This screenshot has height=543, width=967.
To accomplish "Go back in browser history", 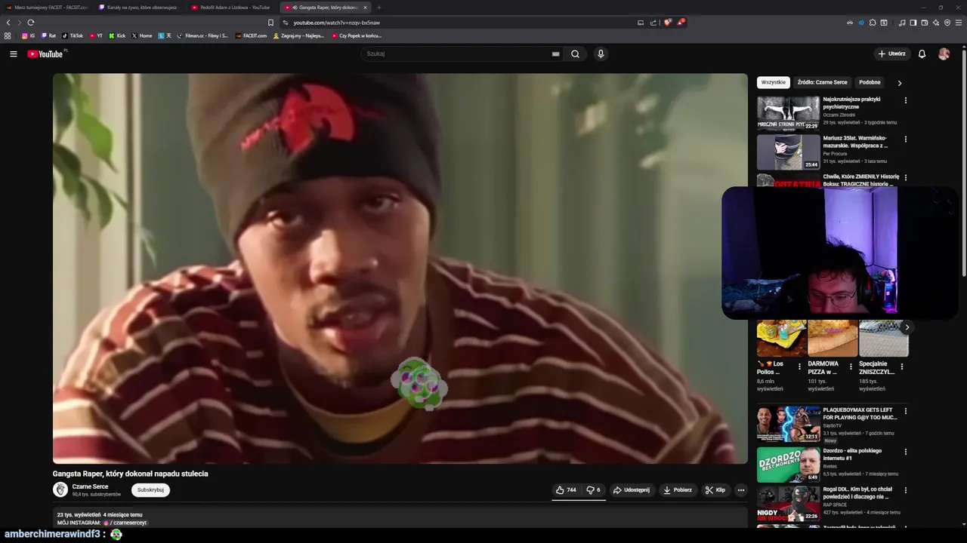I will (8, 23).
